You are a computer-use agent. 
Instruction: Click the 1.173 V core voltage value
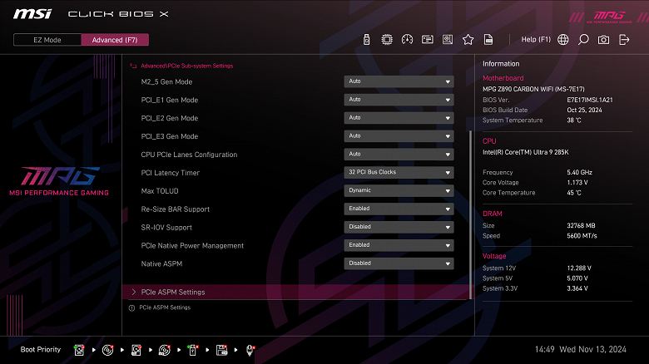[577, 182]
